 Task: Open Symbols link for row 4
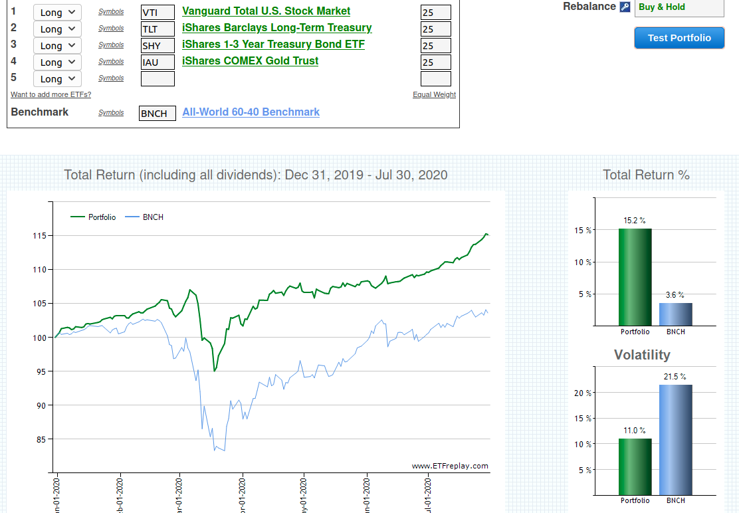coord(111,61)
